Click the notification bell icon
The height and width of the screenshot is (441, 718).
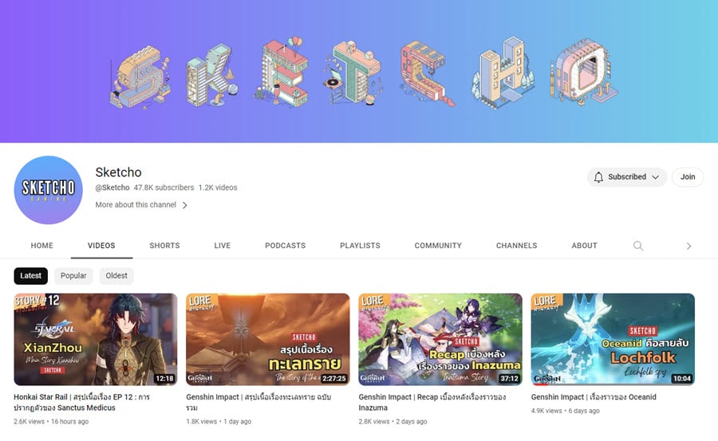pyautogui.click(x=598, y=177)
